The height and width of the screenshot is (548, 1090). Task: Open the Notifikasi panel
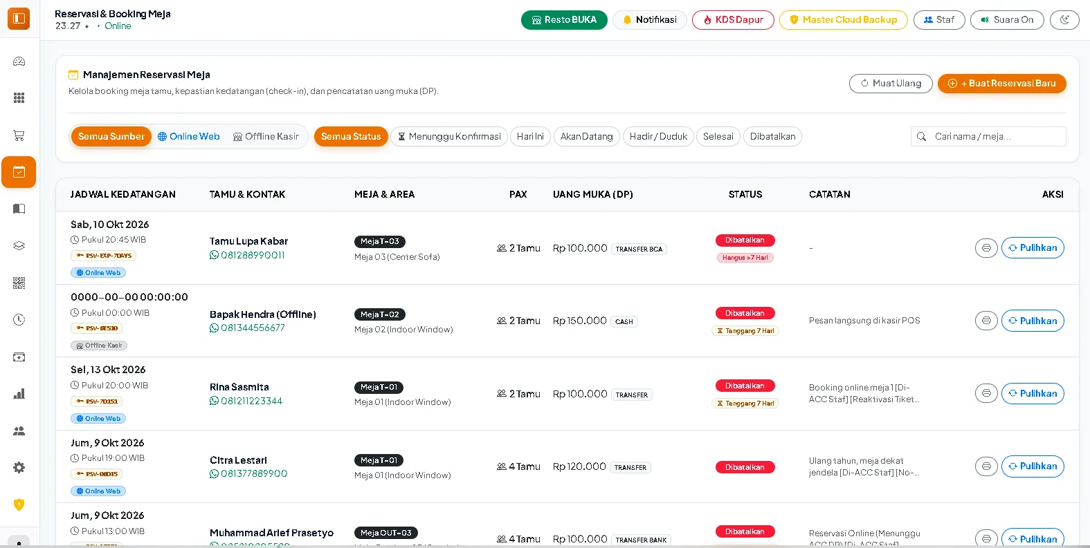point(650,20)
